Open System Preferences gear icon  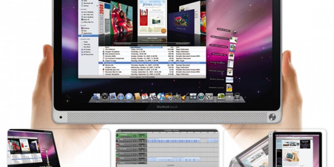209,97
